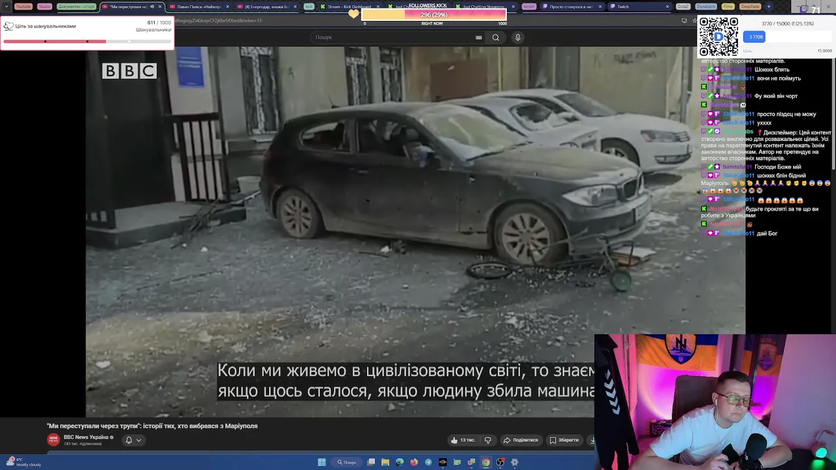Click the YouTube voice search microphone icon
This screenshot has width=836, height=470.
point(518,37)
